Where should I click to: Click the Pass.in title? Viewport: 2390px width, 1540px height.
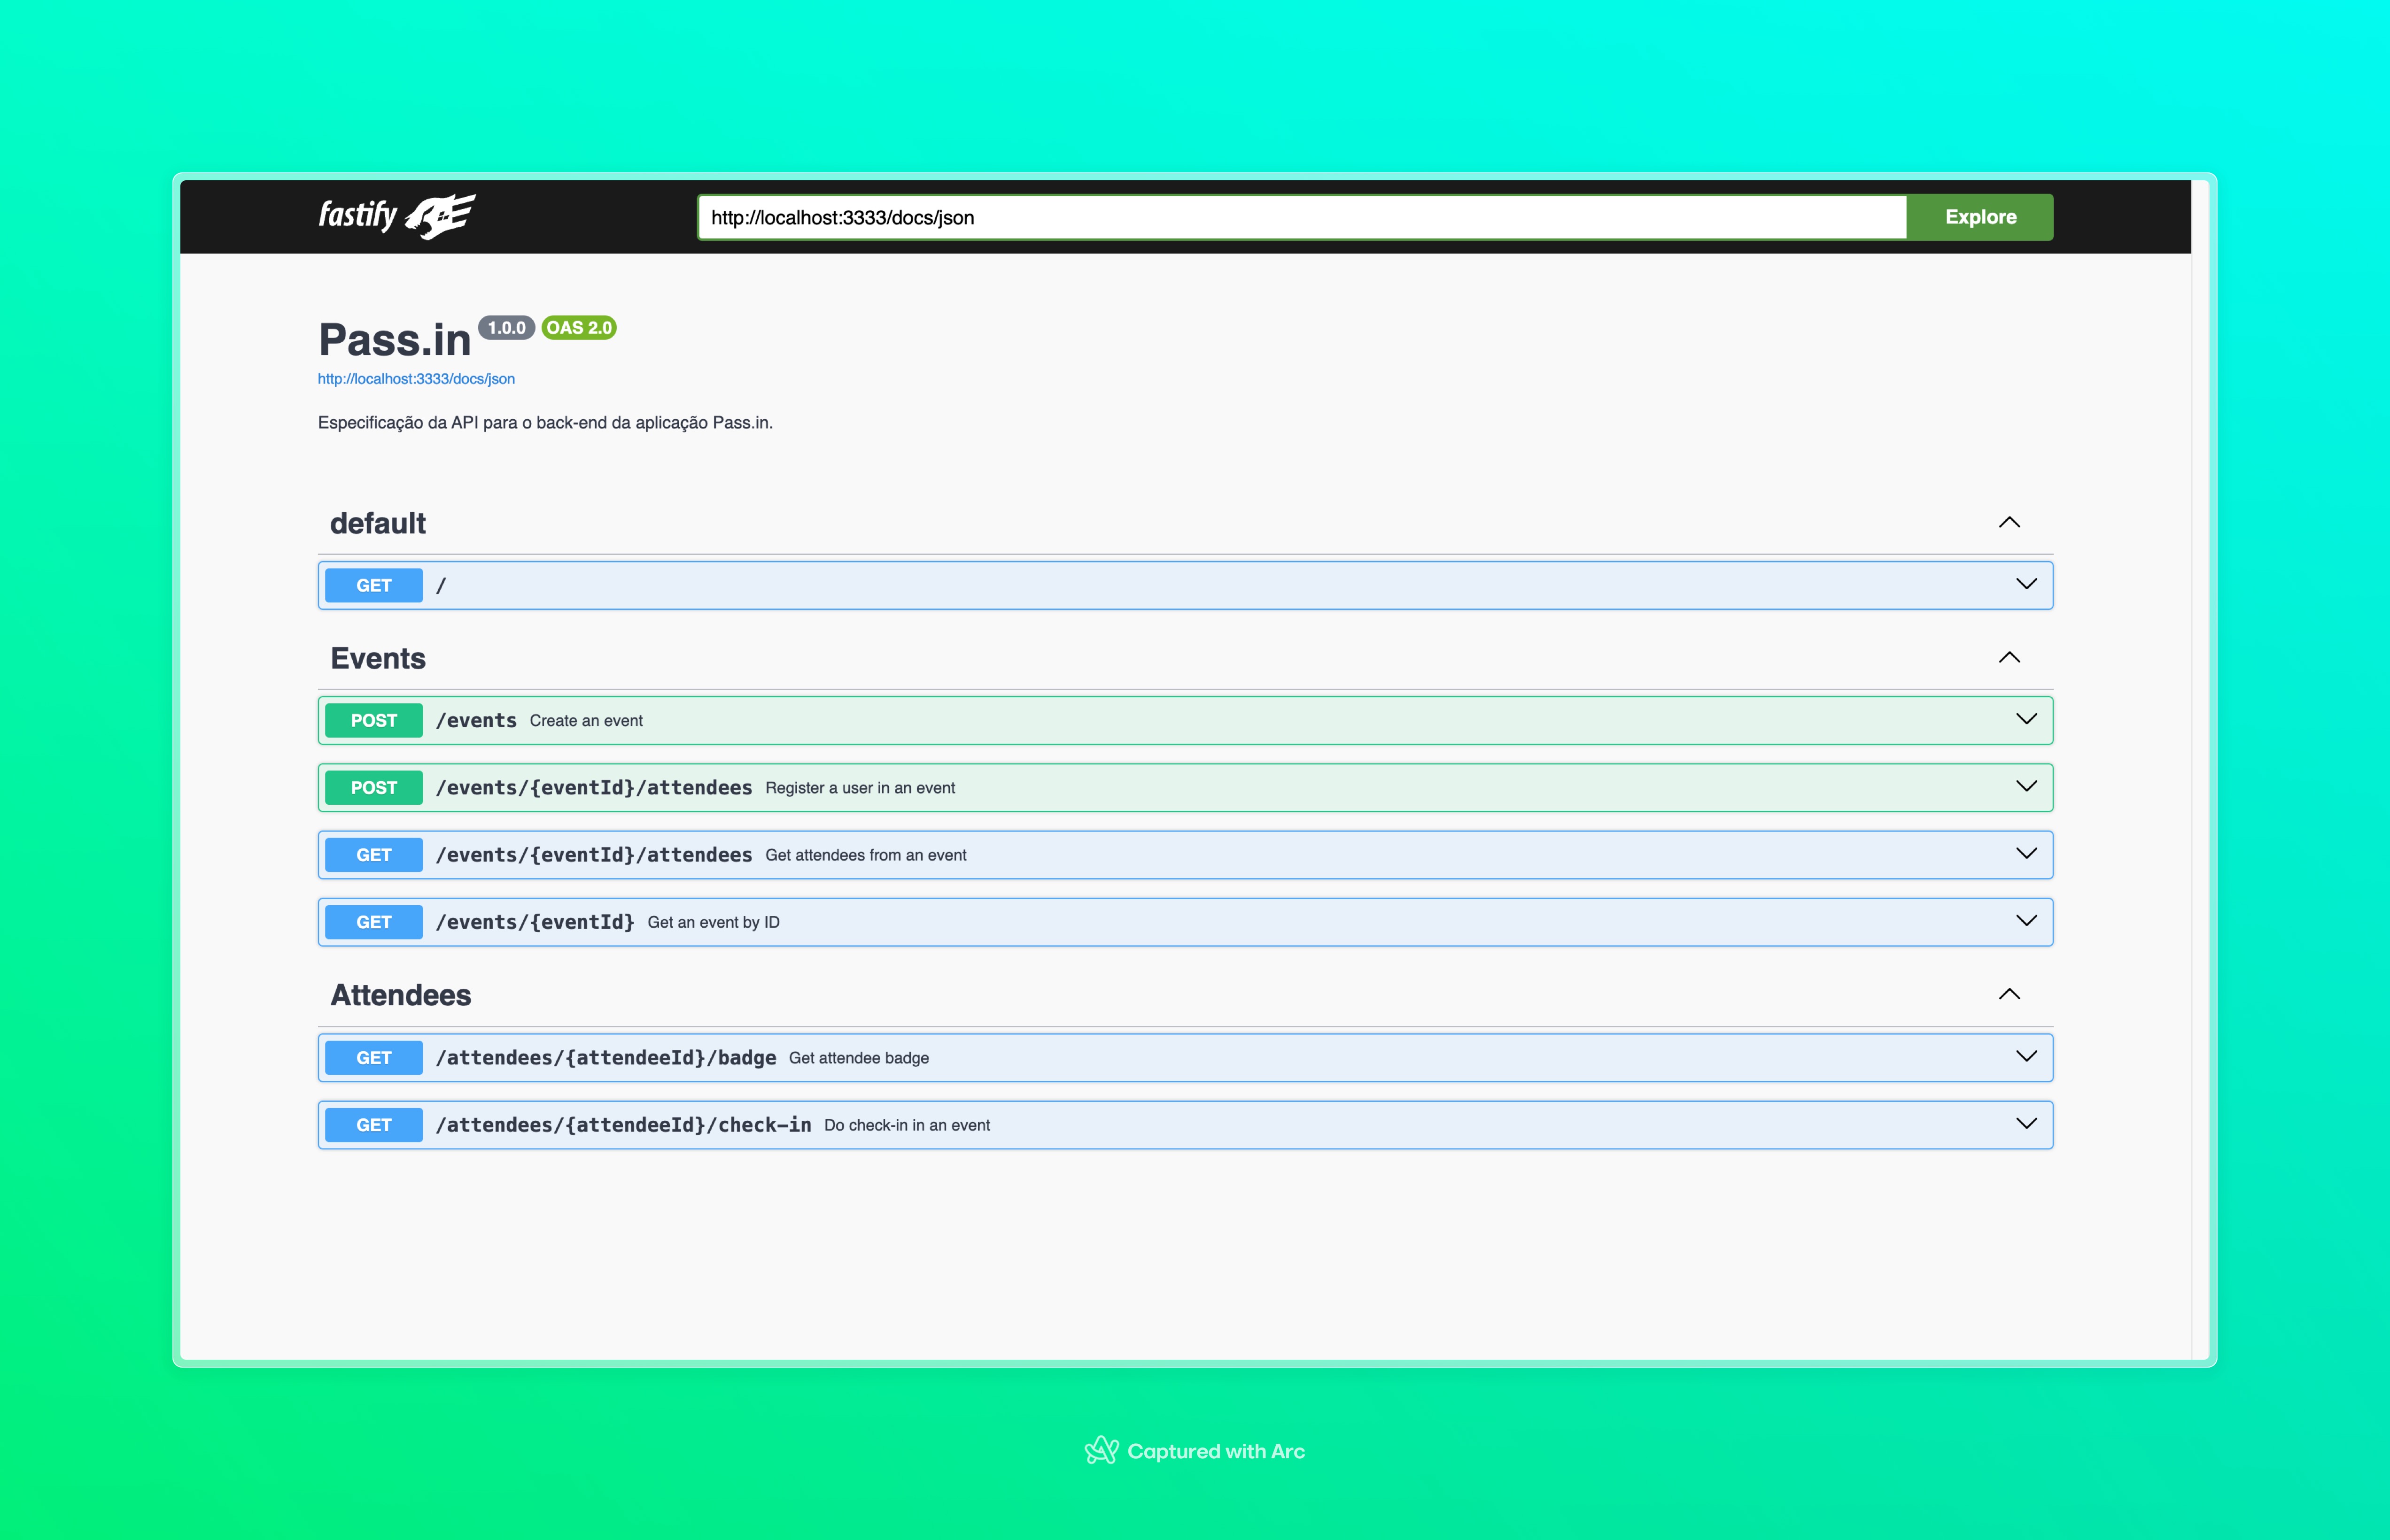pos(394,340)
